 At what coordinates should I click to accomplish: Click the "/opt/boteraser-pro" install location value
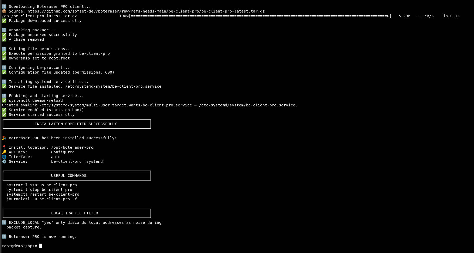pos(72,147)
